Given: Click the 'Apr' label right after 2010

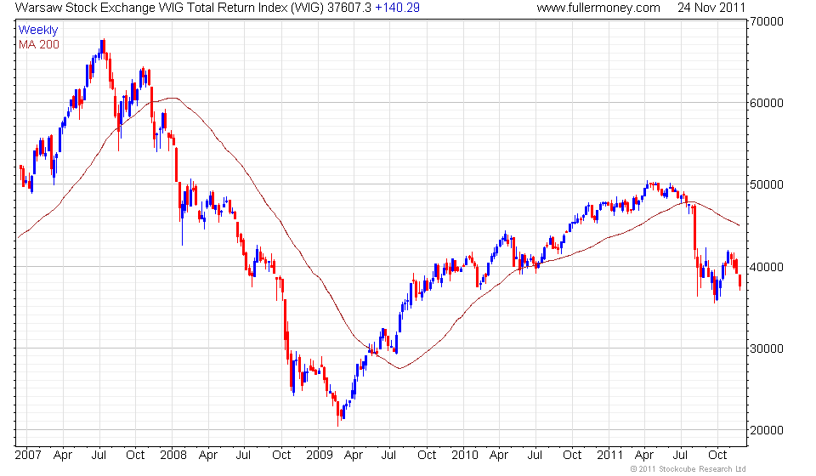Looking at the screenshot, I should point(499,456).
